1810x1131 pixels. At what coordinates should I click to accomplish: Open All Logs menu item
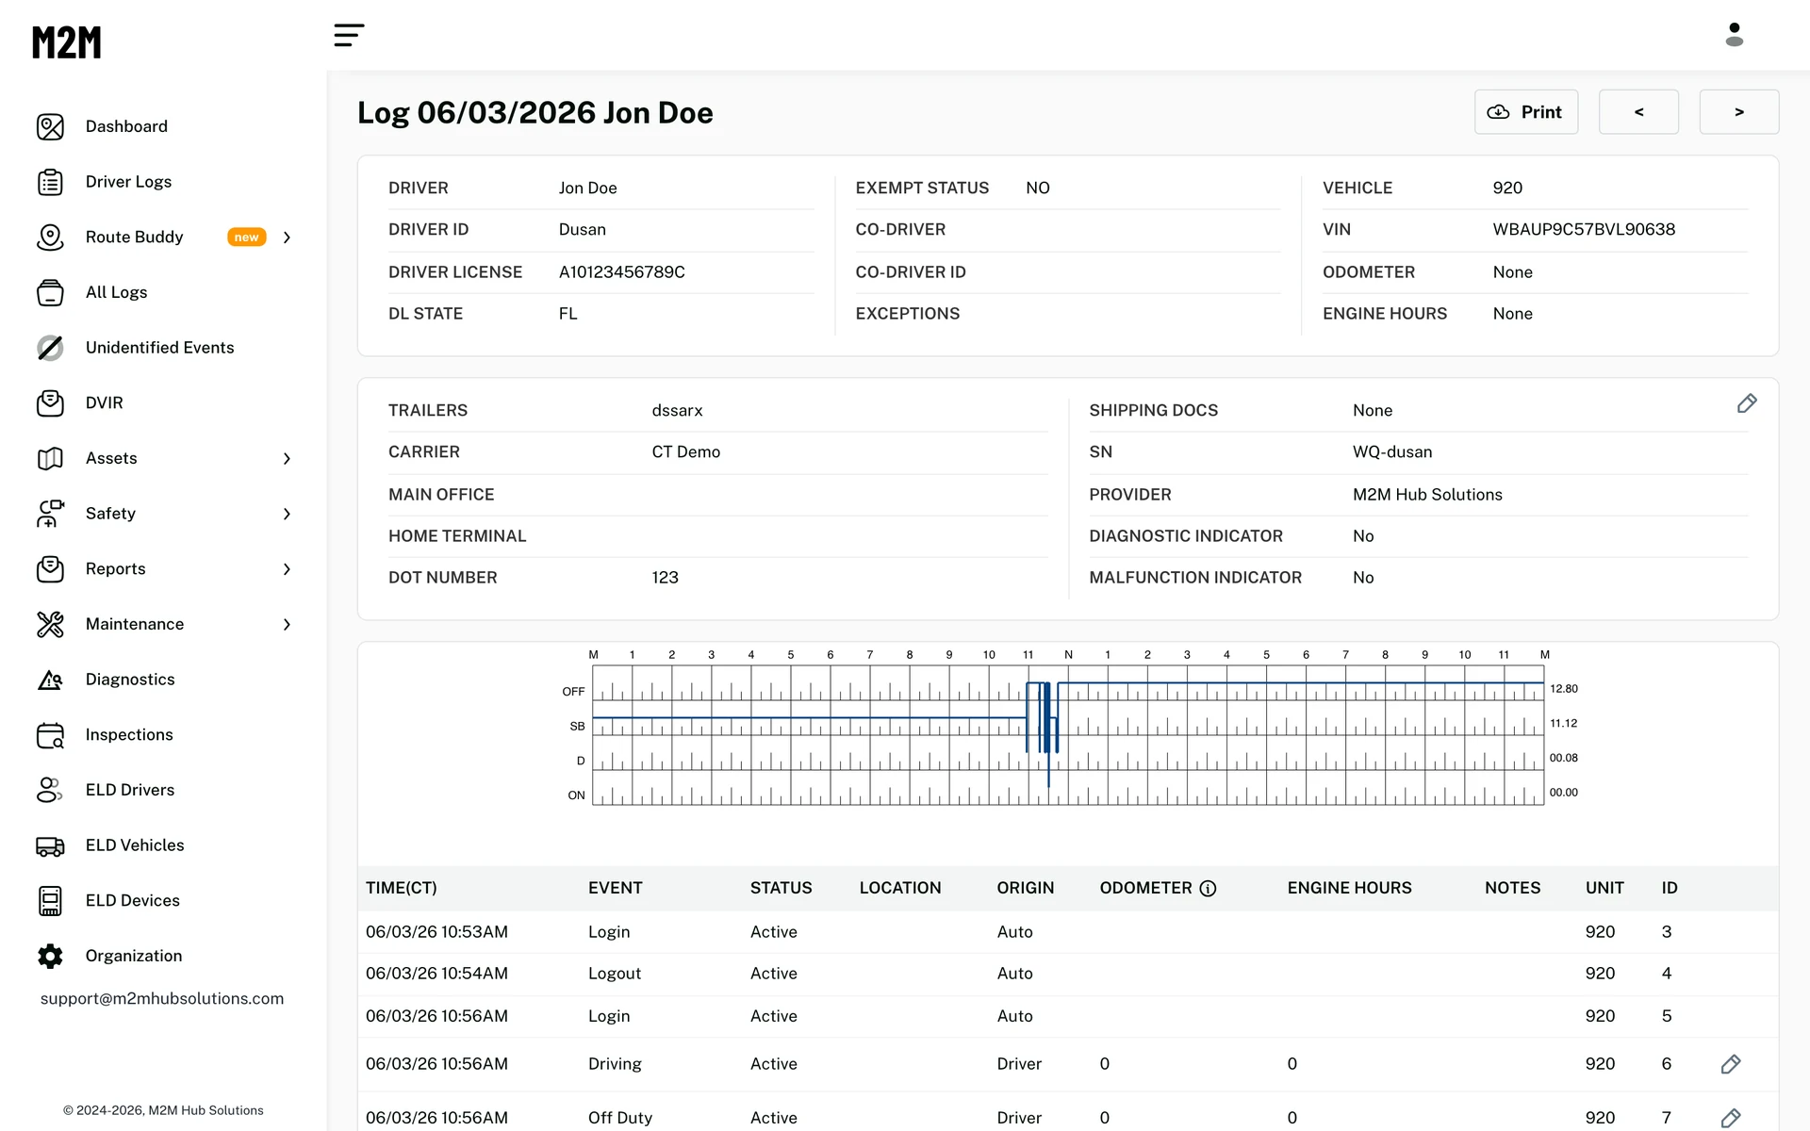pyautogui.click(x=116, y=292)
